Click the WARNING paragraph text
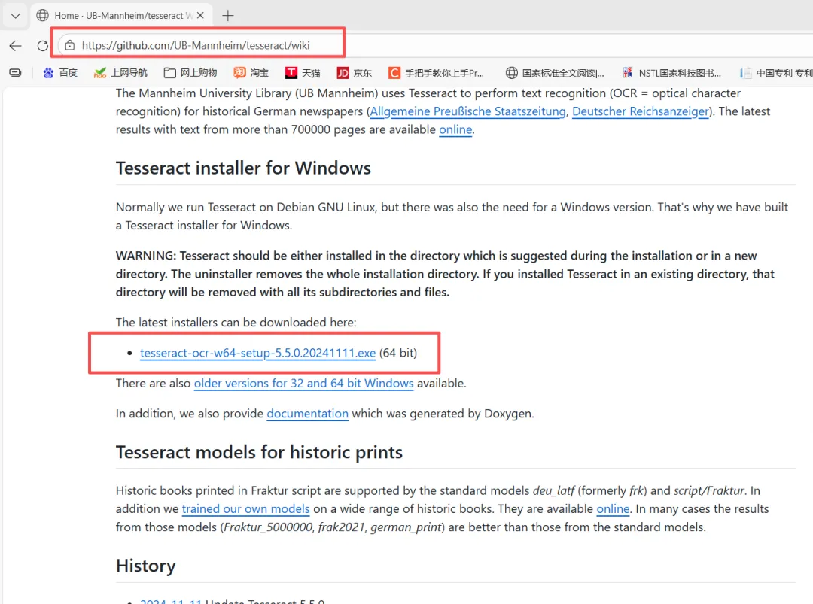813x604 pixels. tap(445, 274)
